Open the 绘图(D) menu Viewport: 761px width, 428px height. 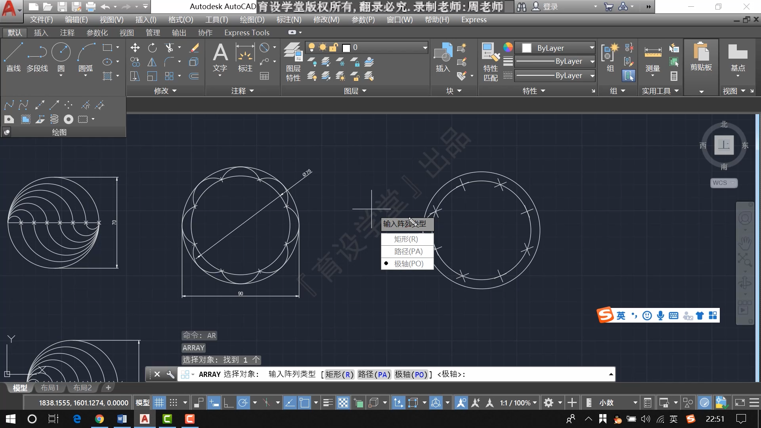(252, 20)
